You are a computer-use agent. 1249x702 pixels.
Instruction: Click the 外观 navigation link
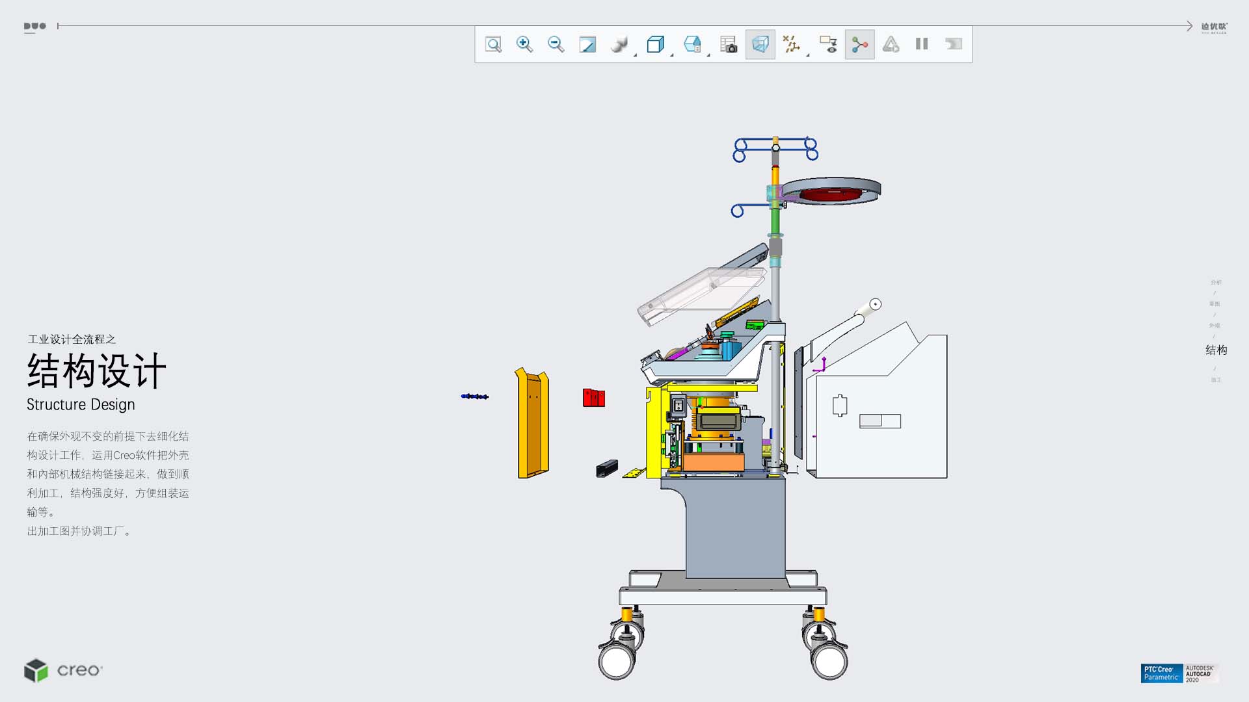pos(1215,325)
